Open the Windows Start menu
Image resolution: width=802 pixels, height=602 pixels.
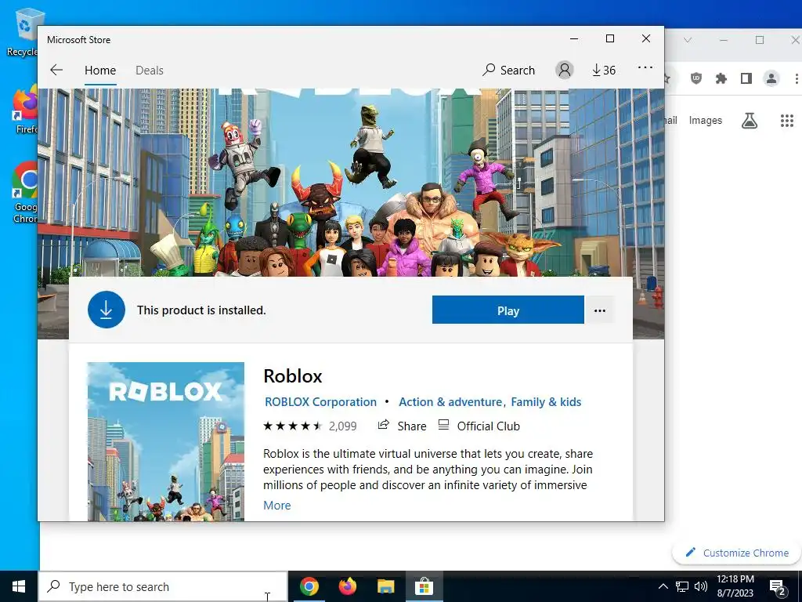[x=19, y=586]
